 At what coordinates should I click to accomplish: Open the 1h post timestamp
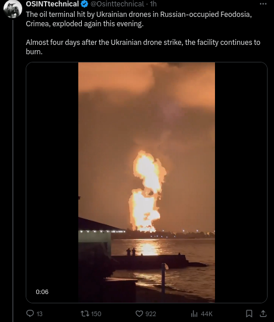[153, 3]
